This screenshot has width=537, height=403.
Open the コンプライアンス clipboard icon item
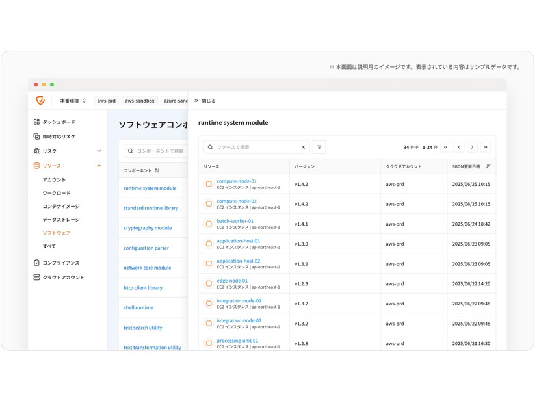tap(37, 263)
